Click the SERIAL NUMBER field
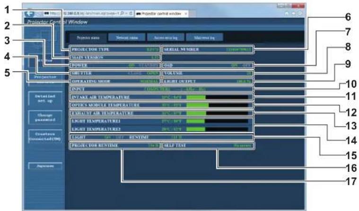This screenshot has width=359, height=211. [x=208, y=50]
